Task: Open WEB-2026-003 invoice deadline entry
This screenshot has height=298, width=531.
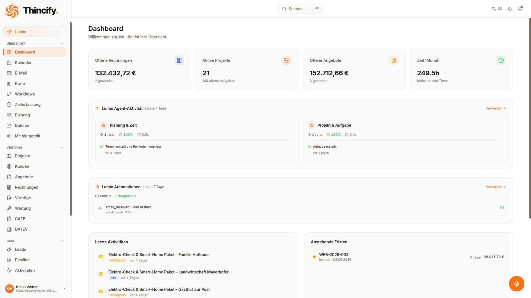Action: (x=408, y=257)
